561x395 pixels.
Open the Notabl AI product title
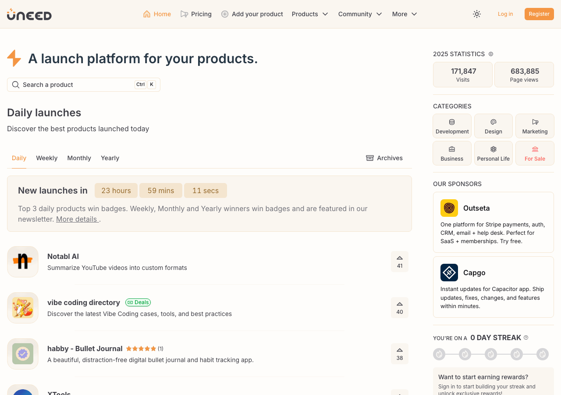63,256
